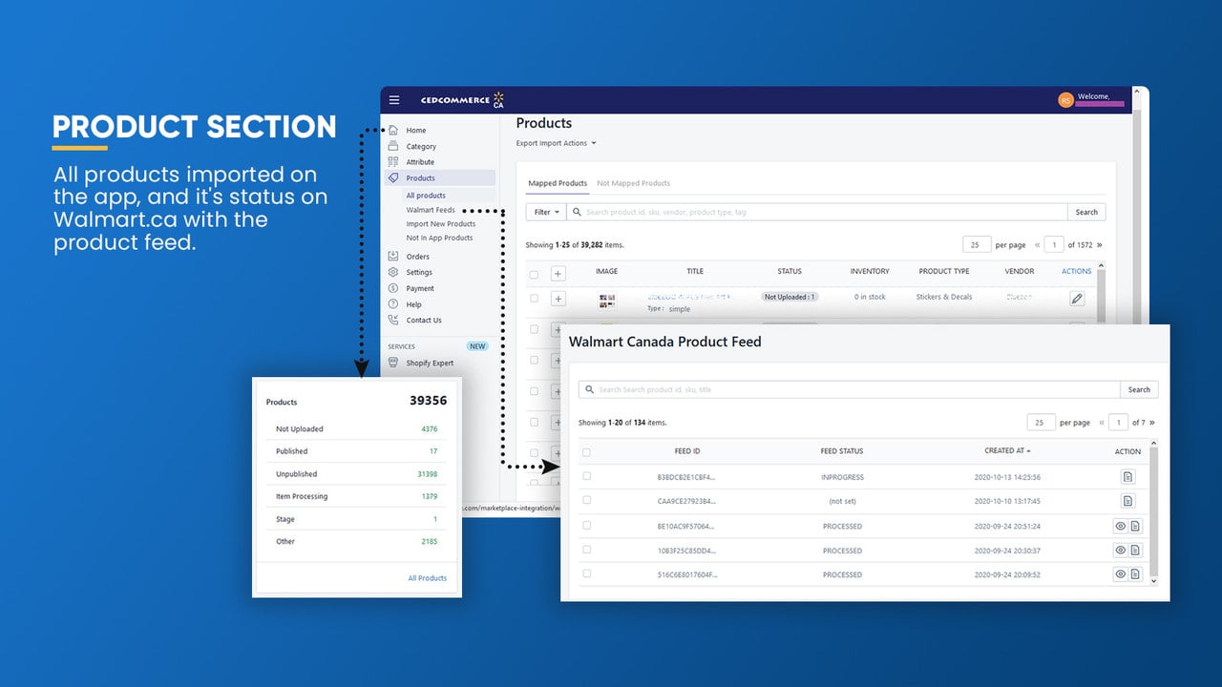Open document icon for INPROGRESS feed row
This screenshot has width=1222, height=687.
click(x=1127, y=477)
